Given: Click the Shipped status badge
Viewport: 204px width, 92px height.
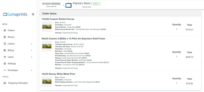Looking at the screenshot, I should tap(96, 4).
